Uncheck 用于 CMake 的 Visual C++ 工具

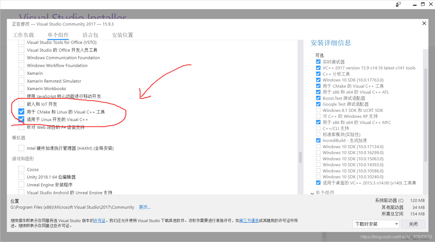coord(318,86)
